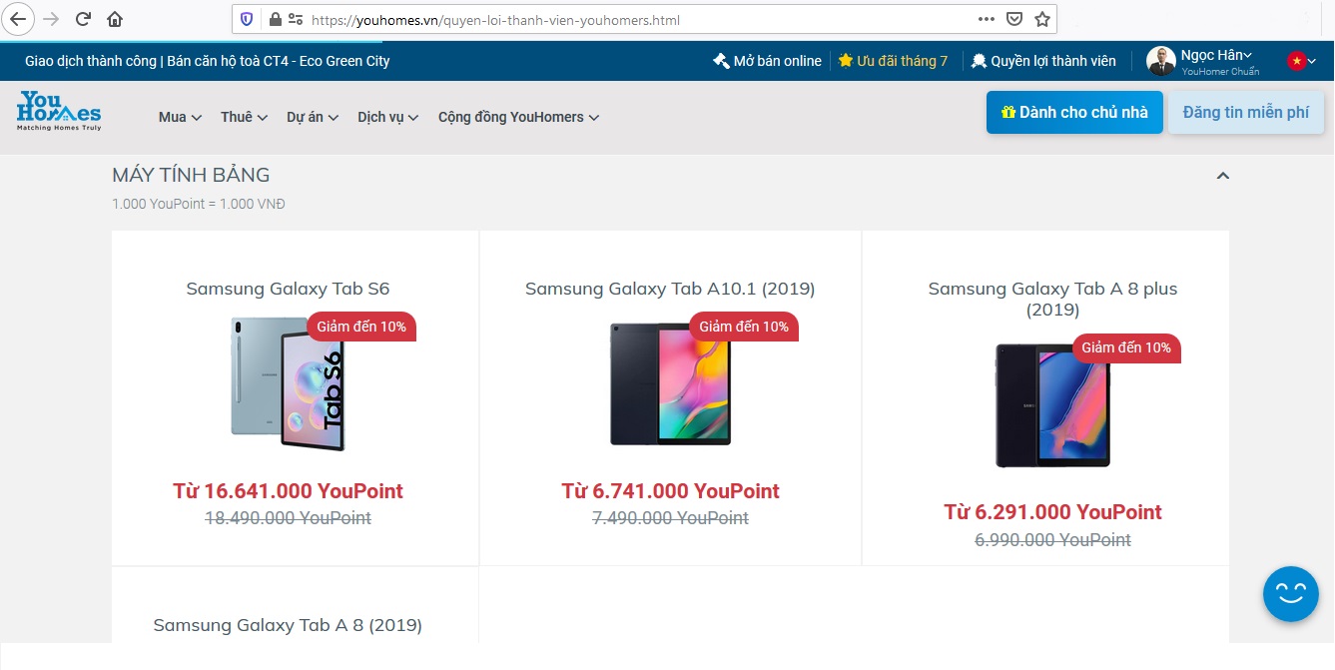Open the Mua menu
The image size is (1335, 670).
click(178, 117)
